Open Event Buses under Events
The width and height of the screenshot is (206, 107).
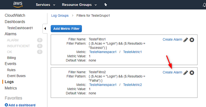pyautogui.click(x=16, y=76)
